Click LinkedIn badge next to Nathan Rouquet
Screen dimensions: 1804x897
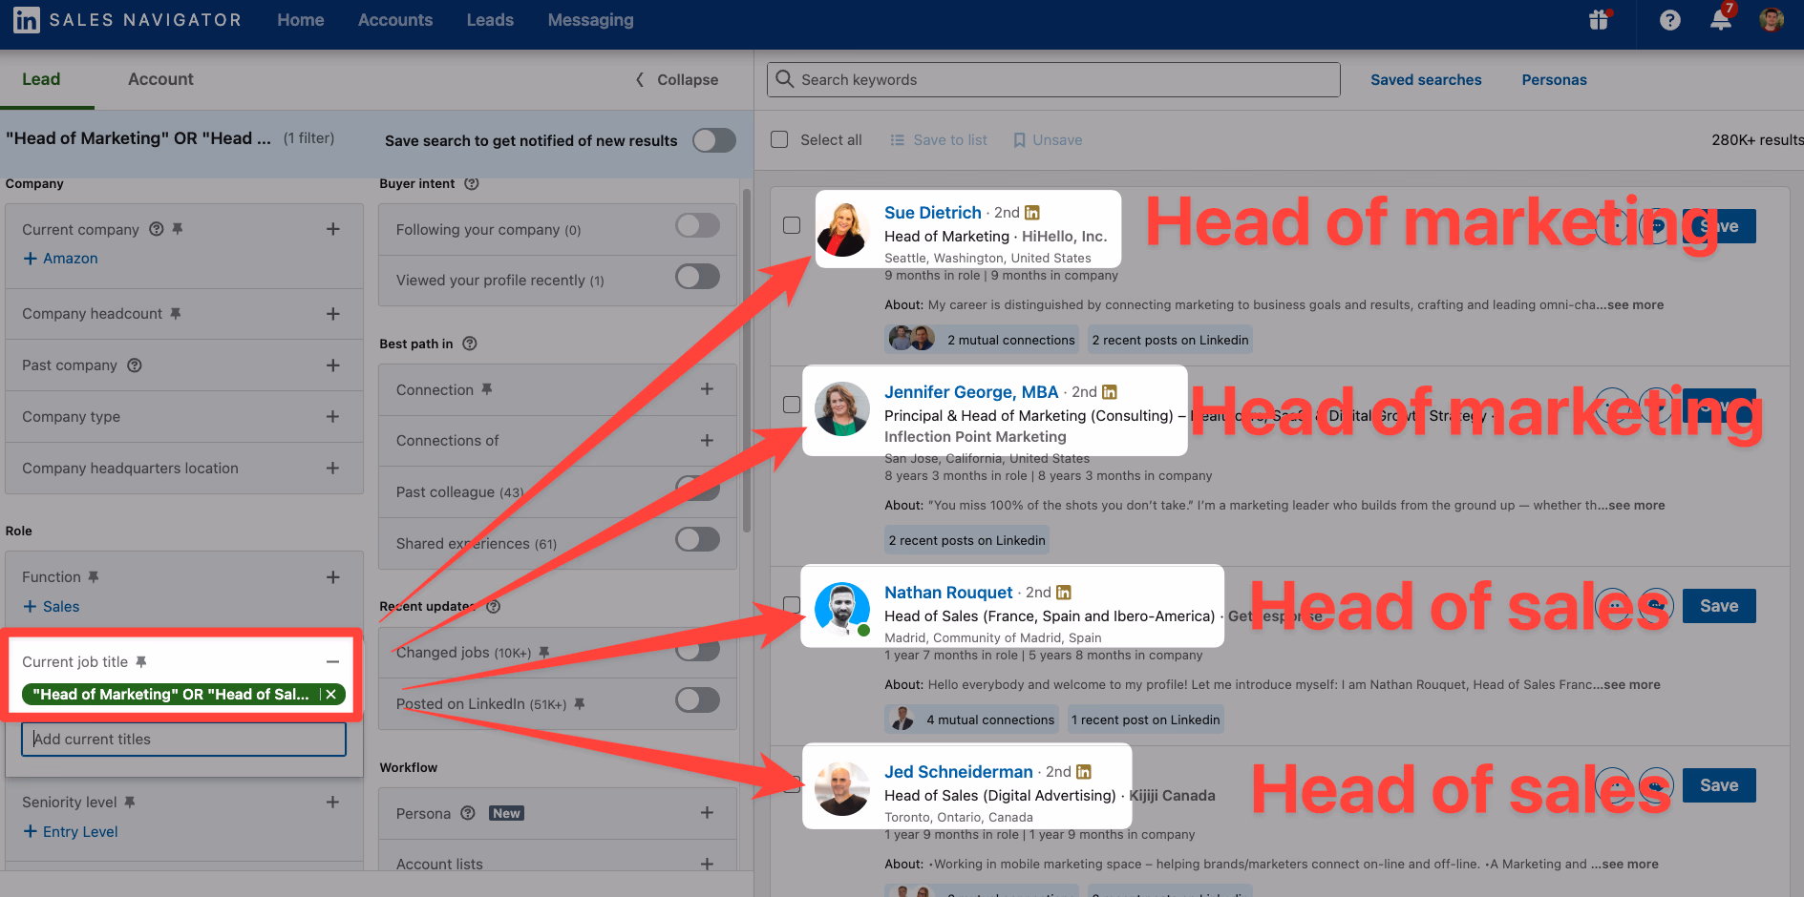pyautogui.click(x=1064, y=592)
